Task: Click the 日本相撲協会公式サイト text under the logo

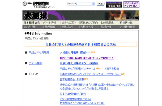Action: [x=44, y=7]
